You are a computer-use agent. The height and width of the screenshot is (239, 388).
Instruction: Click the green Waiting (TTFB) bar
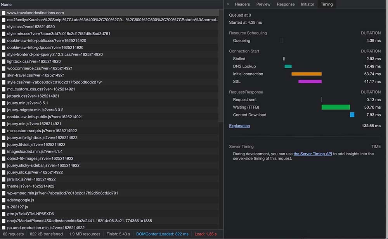[x=336, y=107]
